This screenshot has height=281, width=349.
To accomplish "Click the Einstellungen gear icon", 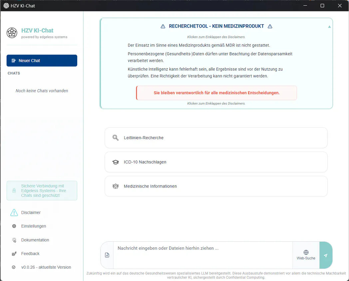I will pyautogui.click(x=14, y=226).
